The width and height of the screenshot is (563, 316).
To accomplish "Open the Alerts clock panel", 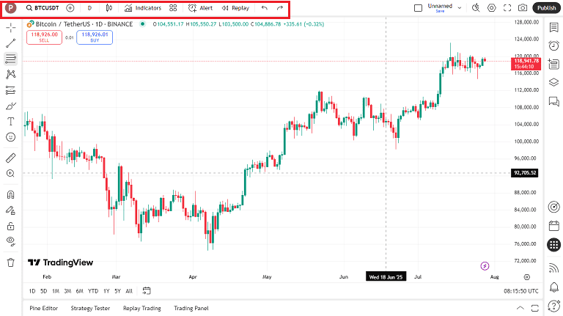I will pos(554,45).
